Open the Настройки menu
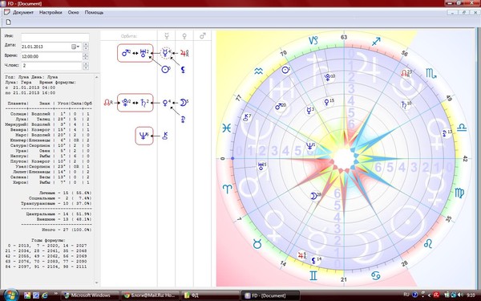The width and height of the screenshot is (481, 301). (x=51, y=13)
